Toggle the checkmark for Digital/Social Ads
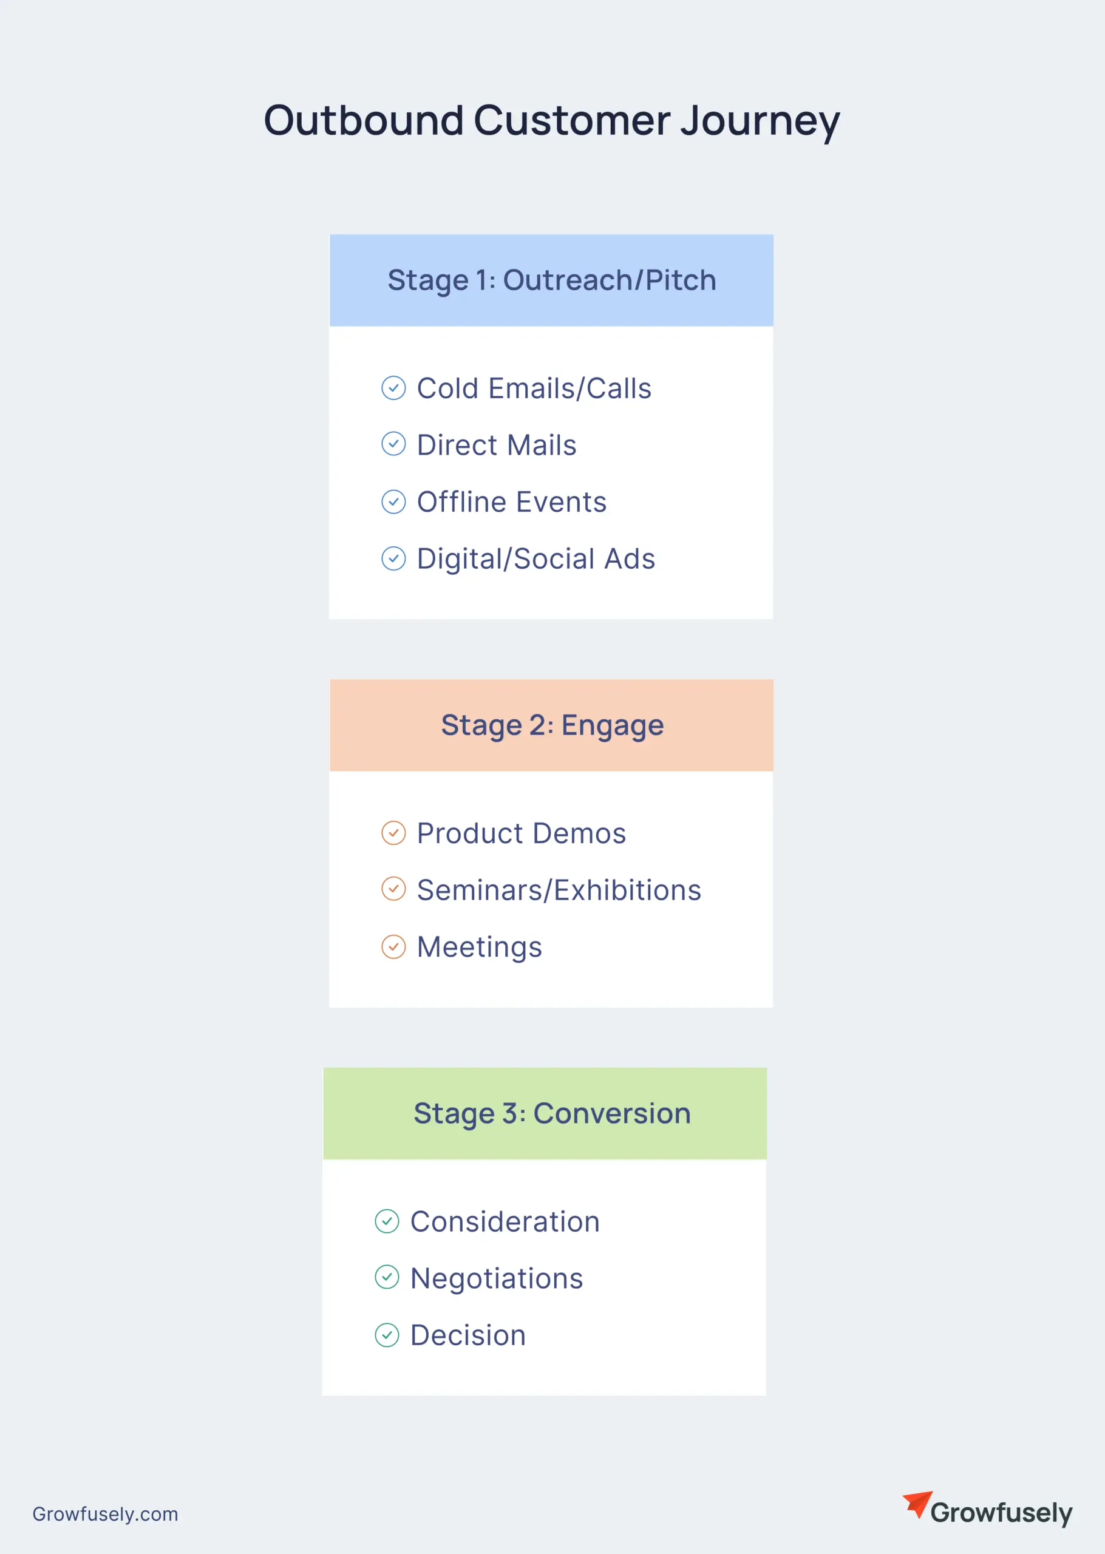Screen dimensions: 1105x1554 pos(393,558)
